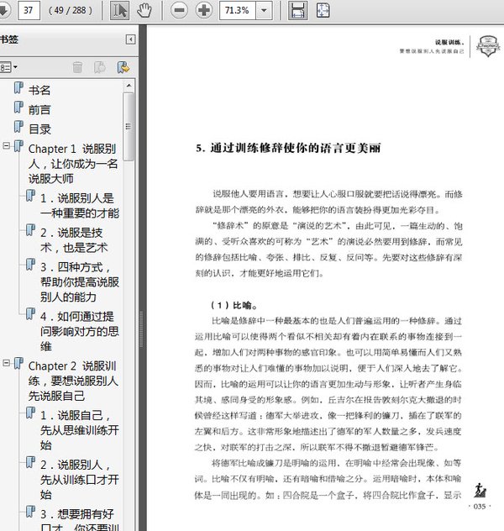504x531 pixels.
Task: Click the page number field showing 37
Action: pyautogui.click(x=29, y=10)
